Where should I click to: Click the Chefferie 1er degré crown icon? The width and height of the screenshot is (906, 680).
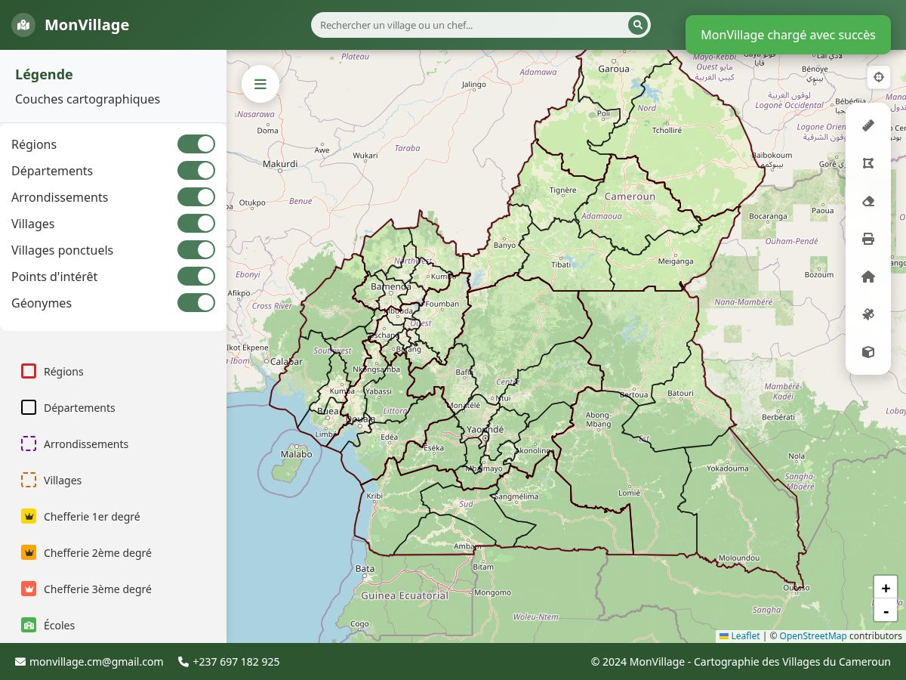point(29,517)
